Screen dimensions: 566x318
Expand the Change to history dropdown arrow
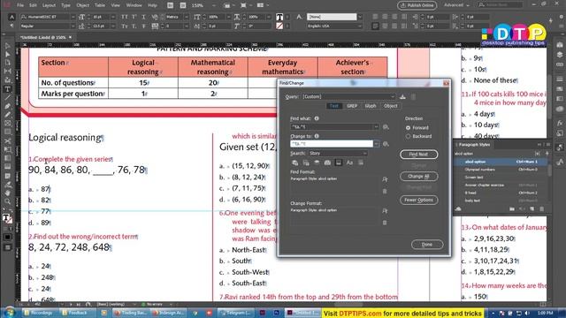(x=377, y=144)
